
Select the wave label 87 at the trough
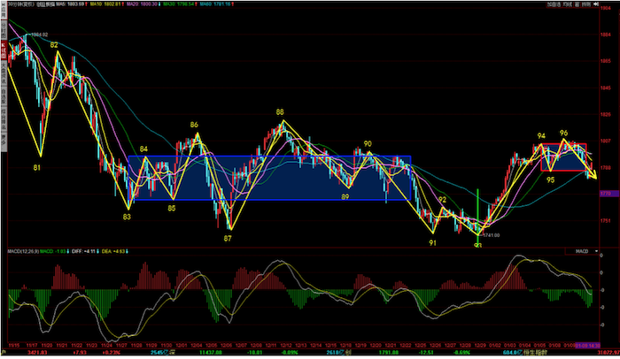click(228, 238)
